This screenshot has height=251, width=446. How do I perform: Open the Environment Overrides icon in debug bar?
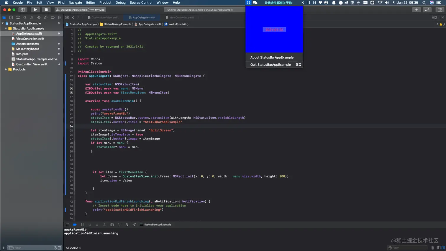(x=127, y=225)
